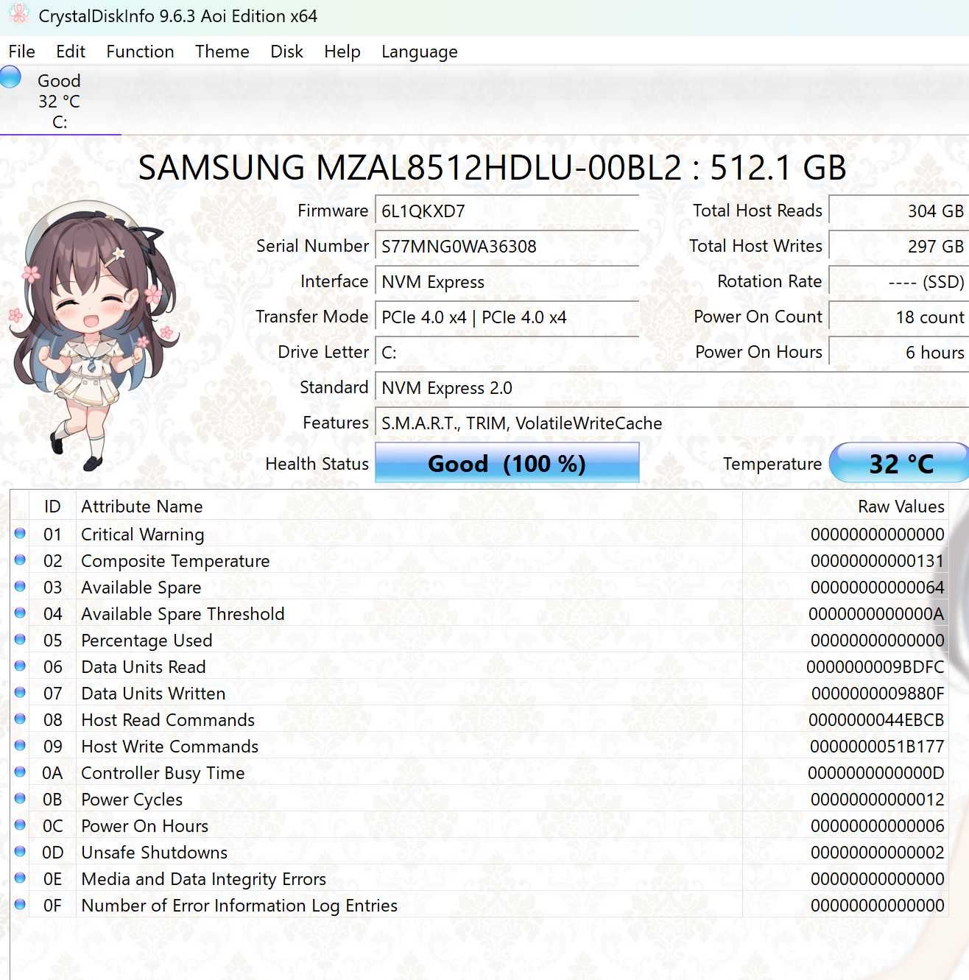Open the Disk menu
Viewport: 969px width, 980px height.
pos(286,52)
